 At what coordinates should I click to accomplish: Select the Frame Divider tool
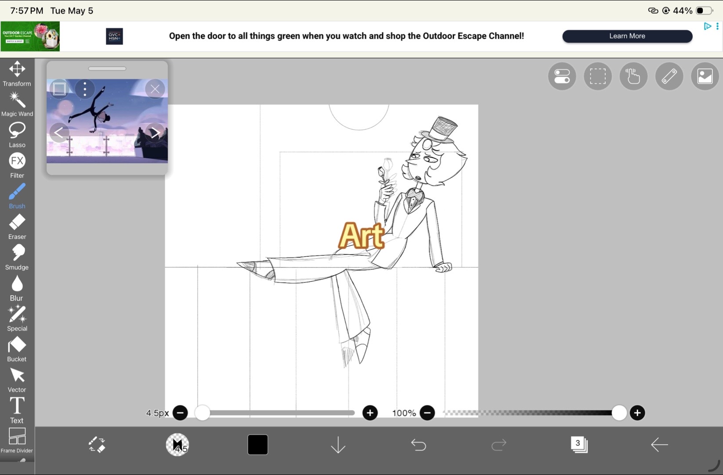pyautogui.click(x=17, y=440)
